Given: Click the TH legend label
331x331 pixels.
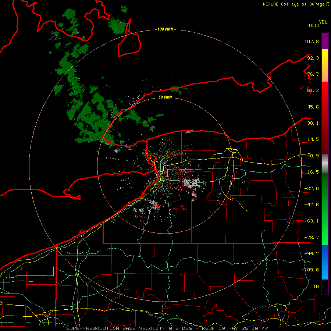Looking at the screenshot, I should point(316,286).
